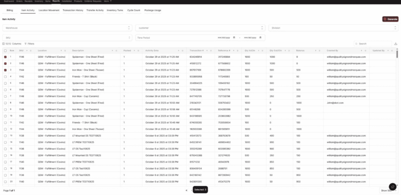Sort by Activity Date column arrow
This screenshot has height=195, width=401.
178,50
